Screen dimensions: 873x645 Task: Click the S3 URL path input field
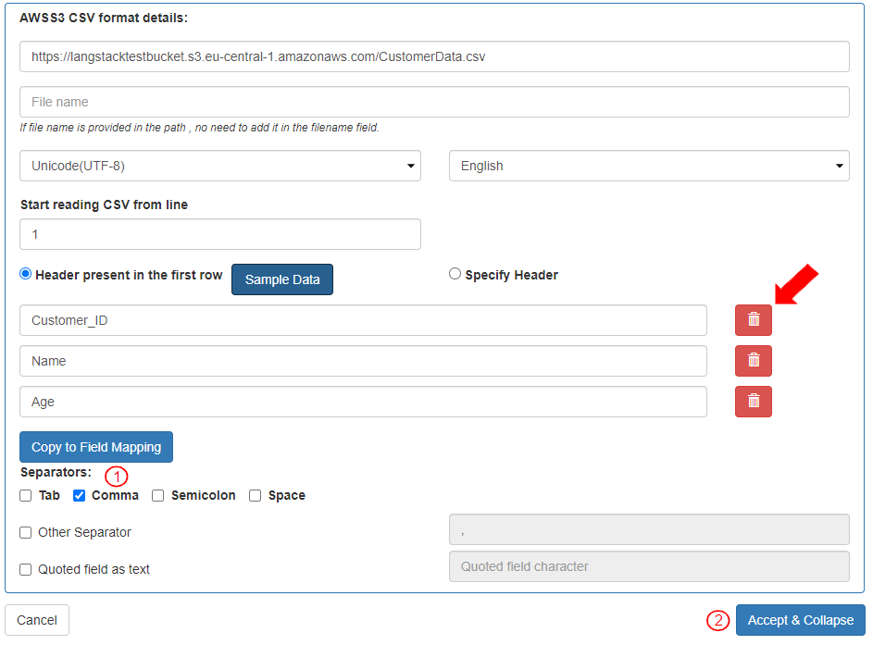pyautogui.click(x=434, y=56)
